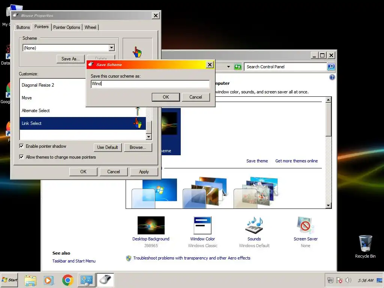Click the Desktop Background link text
This screenshot has height=288, width=384.
pyautogui.click(x=151, y=239)
